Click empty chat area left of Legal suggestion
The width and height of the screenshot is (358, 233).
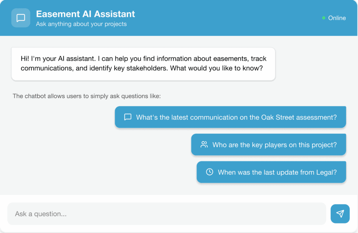click(98, 172)
